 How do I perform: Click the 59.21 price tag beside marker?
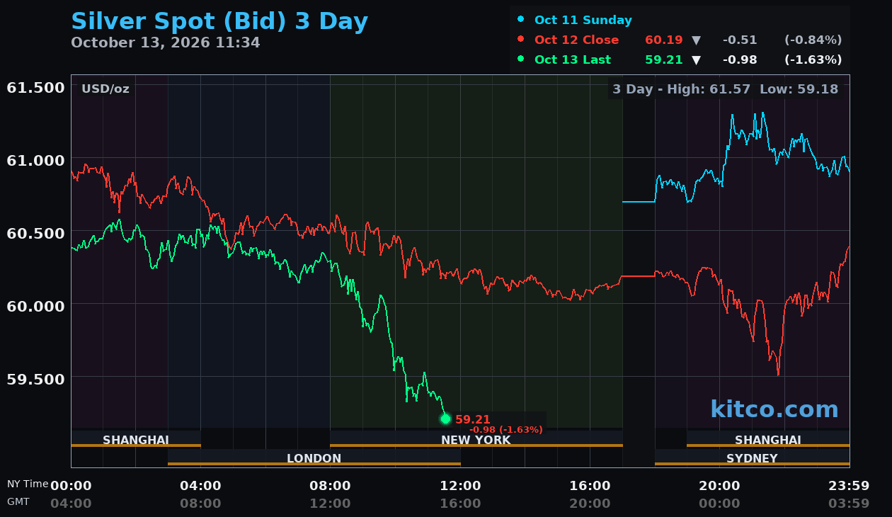(x=473, y=419)
